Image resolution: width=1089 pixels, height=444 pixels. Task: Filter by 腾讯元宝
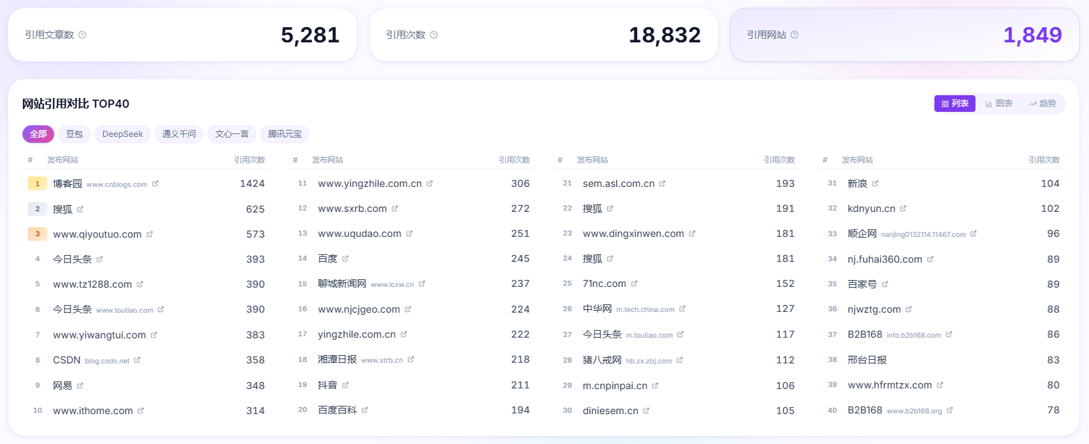[x=285, y=134]
